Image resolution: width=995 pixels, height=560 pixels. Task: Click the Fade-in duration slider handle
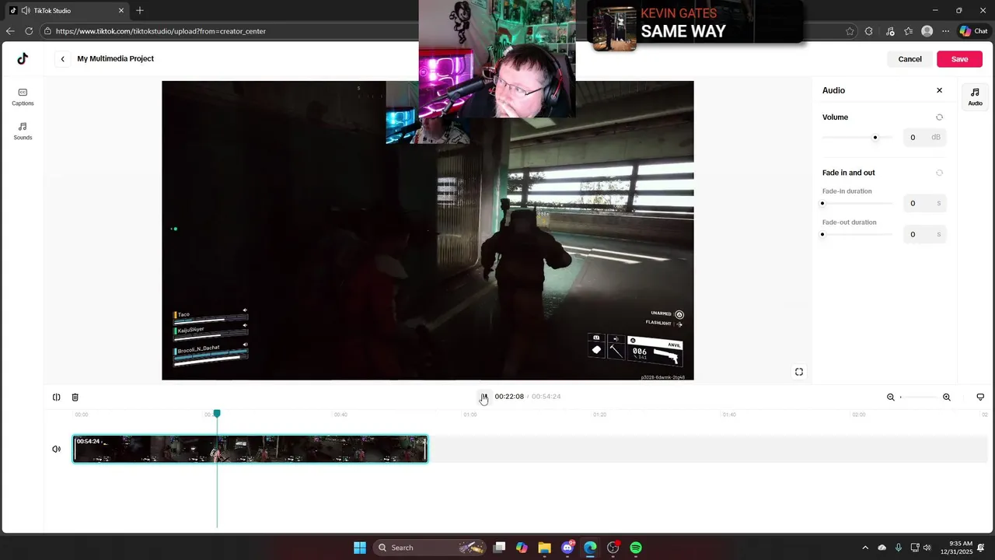pos(822,204)
